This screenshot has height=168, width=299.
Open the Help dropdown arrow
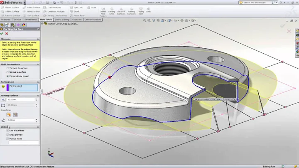coord(284,2)
